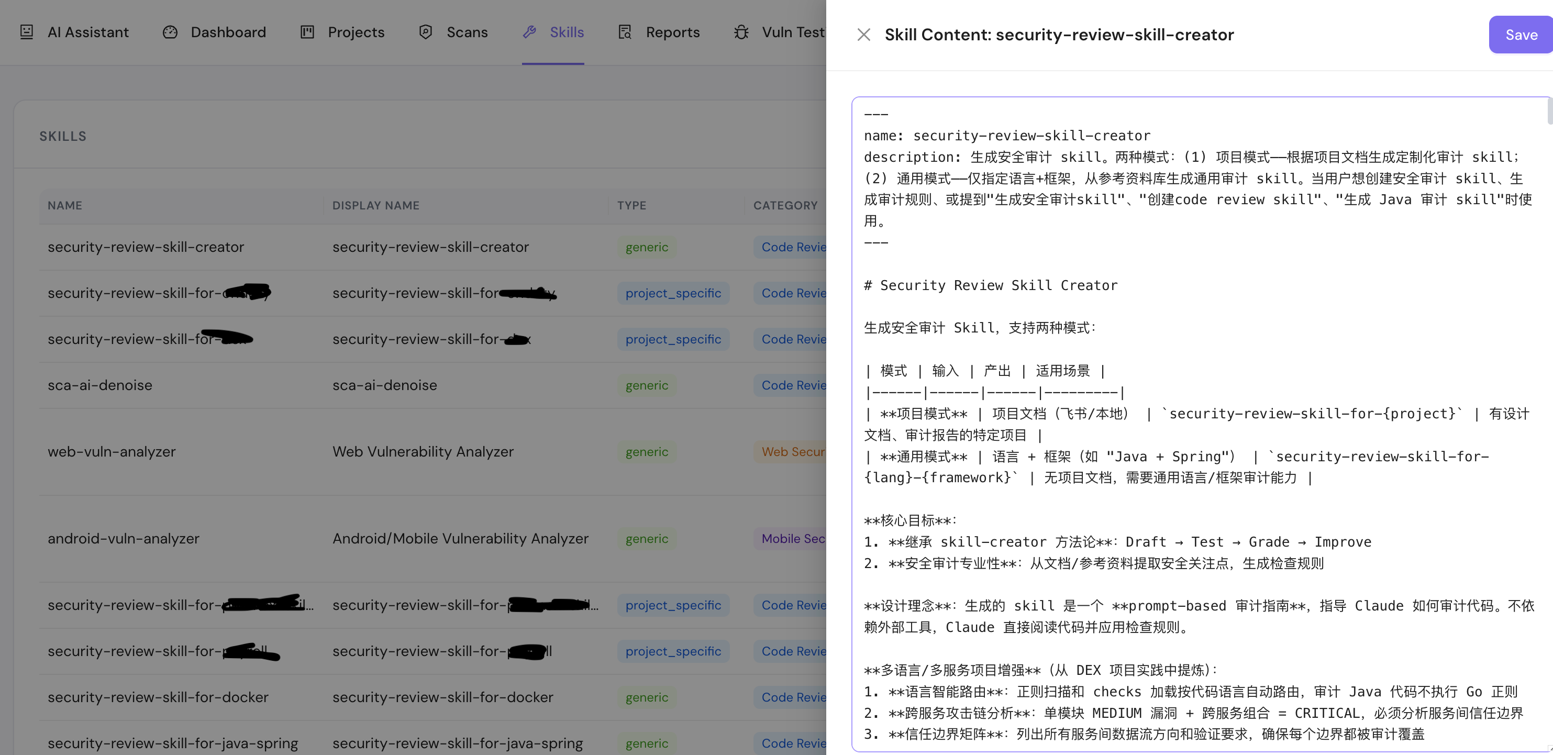The height and width of the screenshot is (755, 1553).
Task: Select the sca-ai-denoise name cell
Action: point(100,385)
